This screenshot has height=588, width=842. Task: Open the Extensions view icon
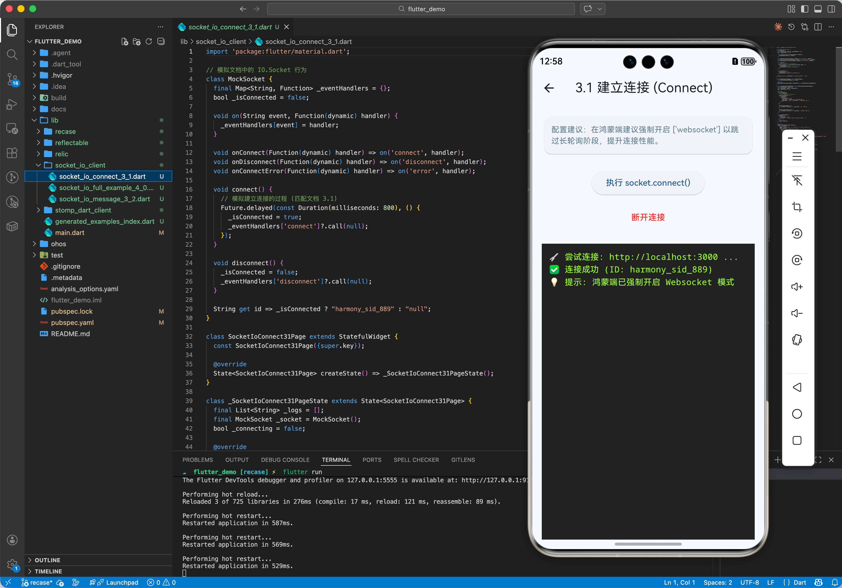(x=12, y=153)
